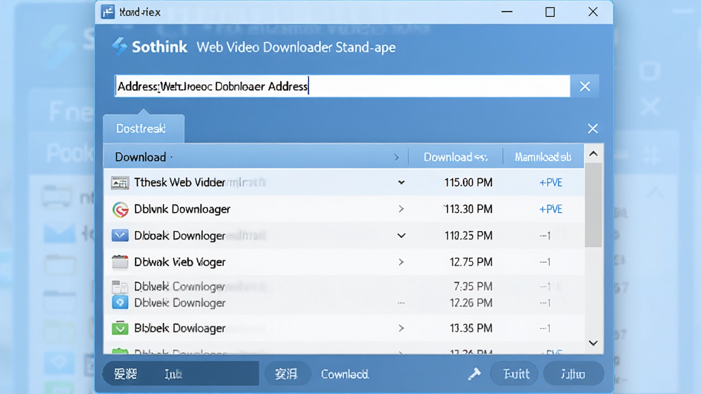Click the scroll up arrow of the list

(x=594, y=154)
